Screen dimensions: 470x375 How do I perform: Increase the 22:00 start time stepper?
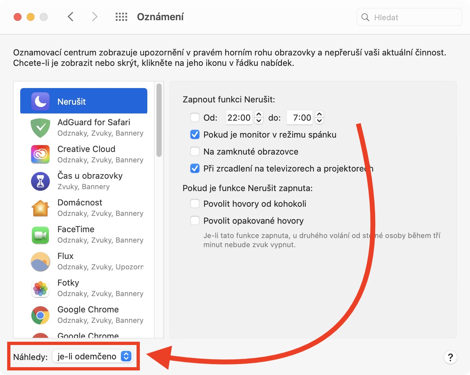pyautogui.click(x=259, y=114)
